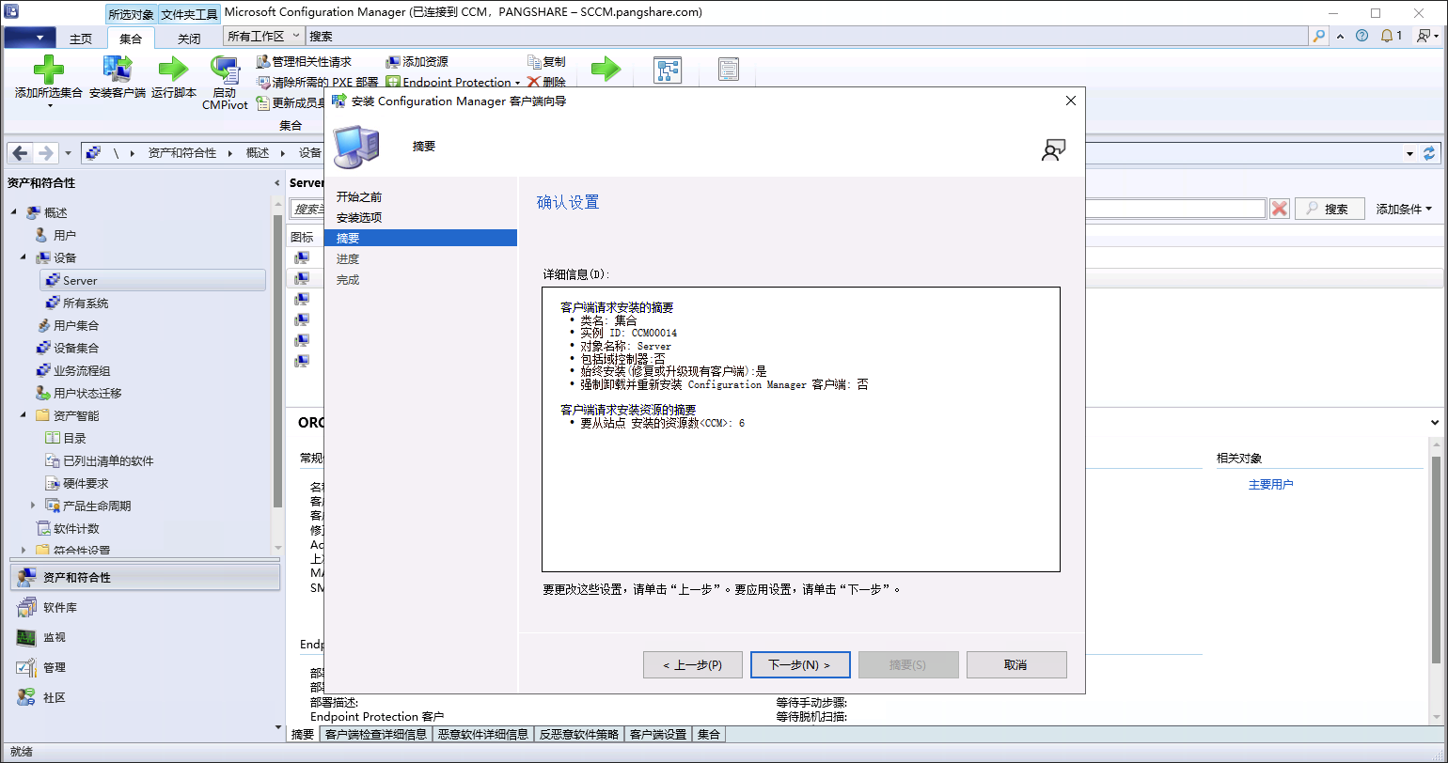Open the 软件库 workspace
This screenshot has height=763, width=1448.
(x=146, y=607)
